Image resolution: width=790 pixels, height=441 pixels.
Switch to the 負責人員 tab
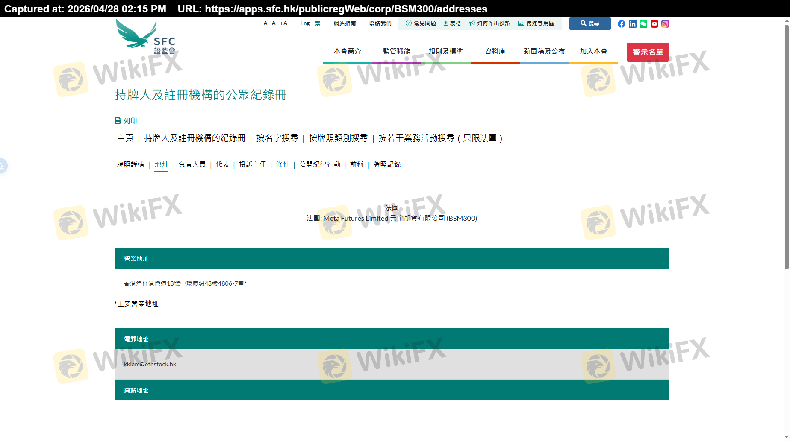[192, 164]
